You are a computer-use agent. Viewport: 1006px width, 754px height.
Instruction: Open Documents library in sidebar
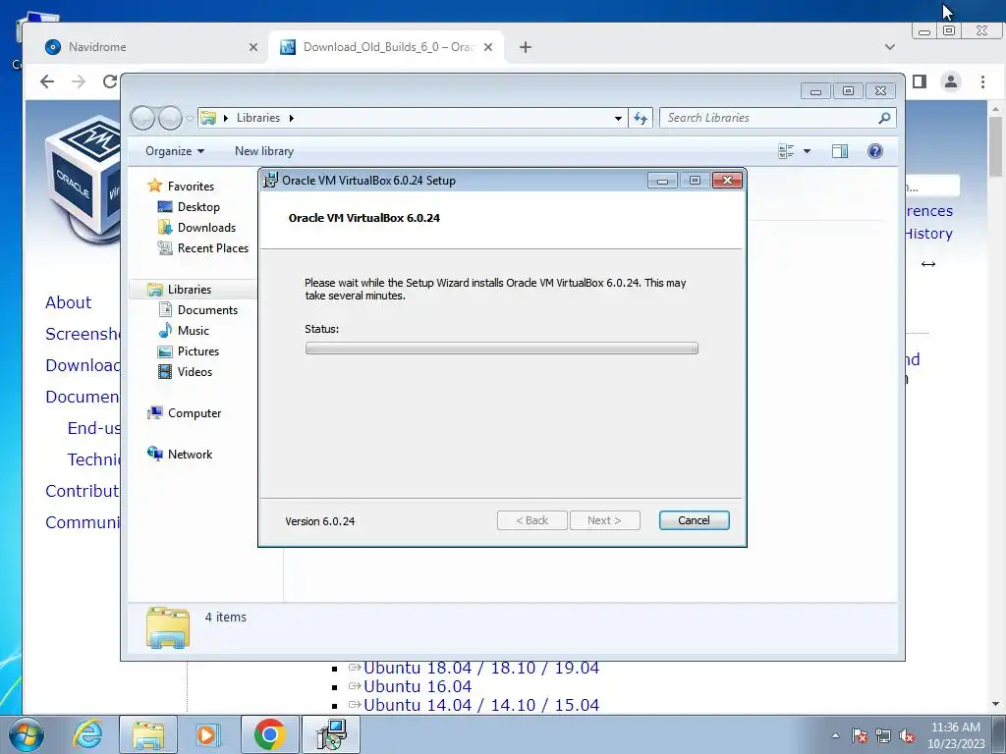207,309
